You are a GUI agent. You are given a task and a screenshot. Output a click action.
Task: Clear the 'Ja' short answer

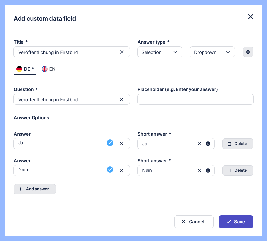click(x=199, y=144)
